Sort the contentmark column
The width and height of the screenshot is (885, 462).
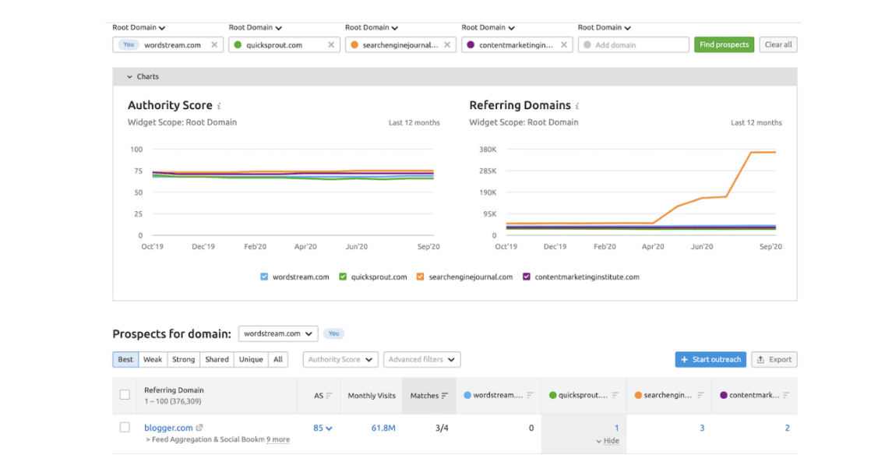(786, 396)
